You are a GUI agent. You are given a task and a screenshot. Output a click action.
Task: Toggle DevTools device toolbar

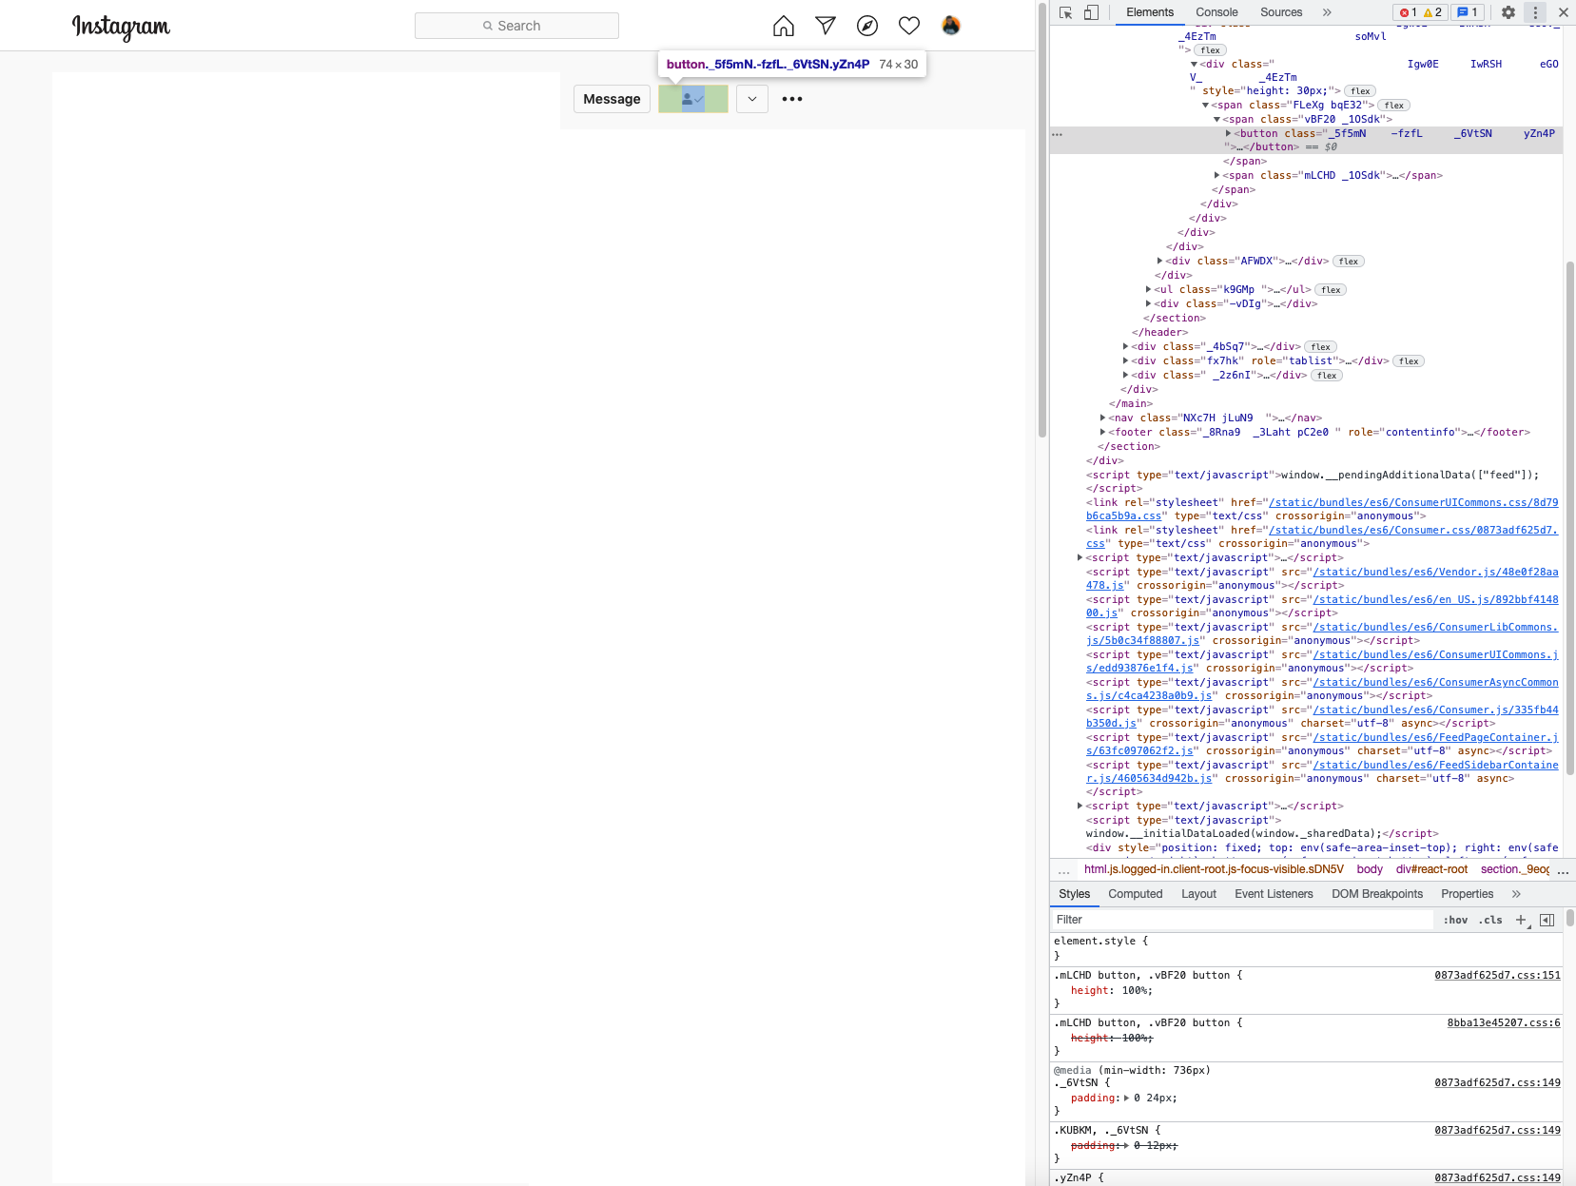click(1092, 12)
